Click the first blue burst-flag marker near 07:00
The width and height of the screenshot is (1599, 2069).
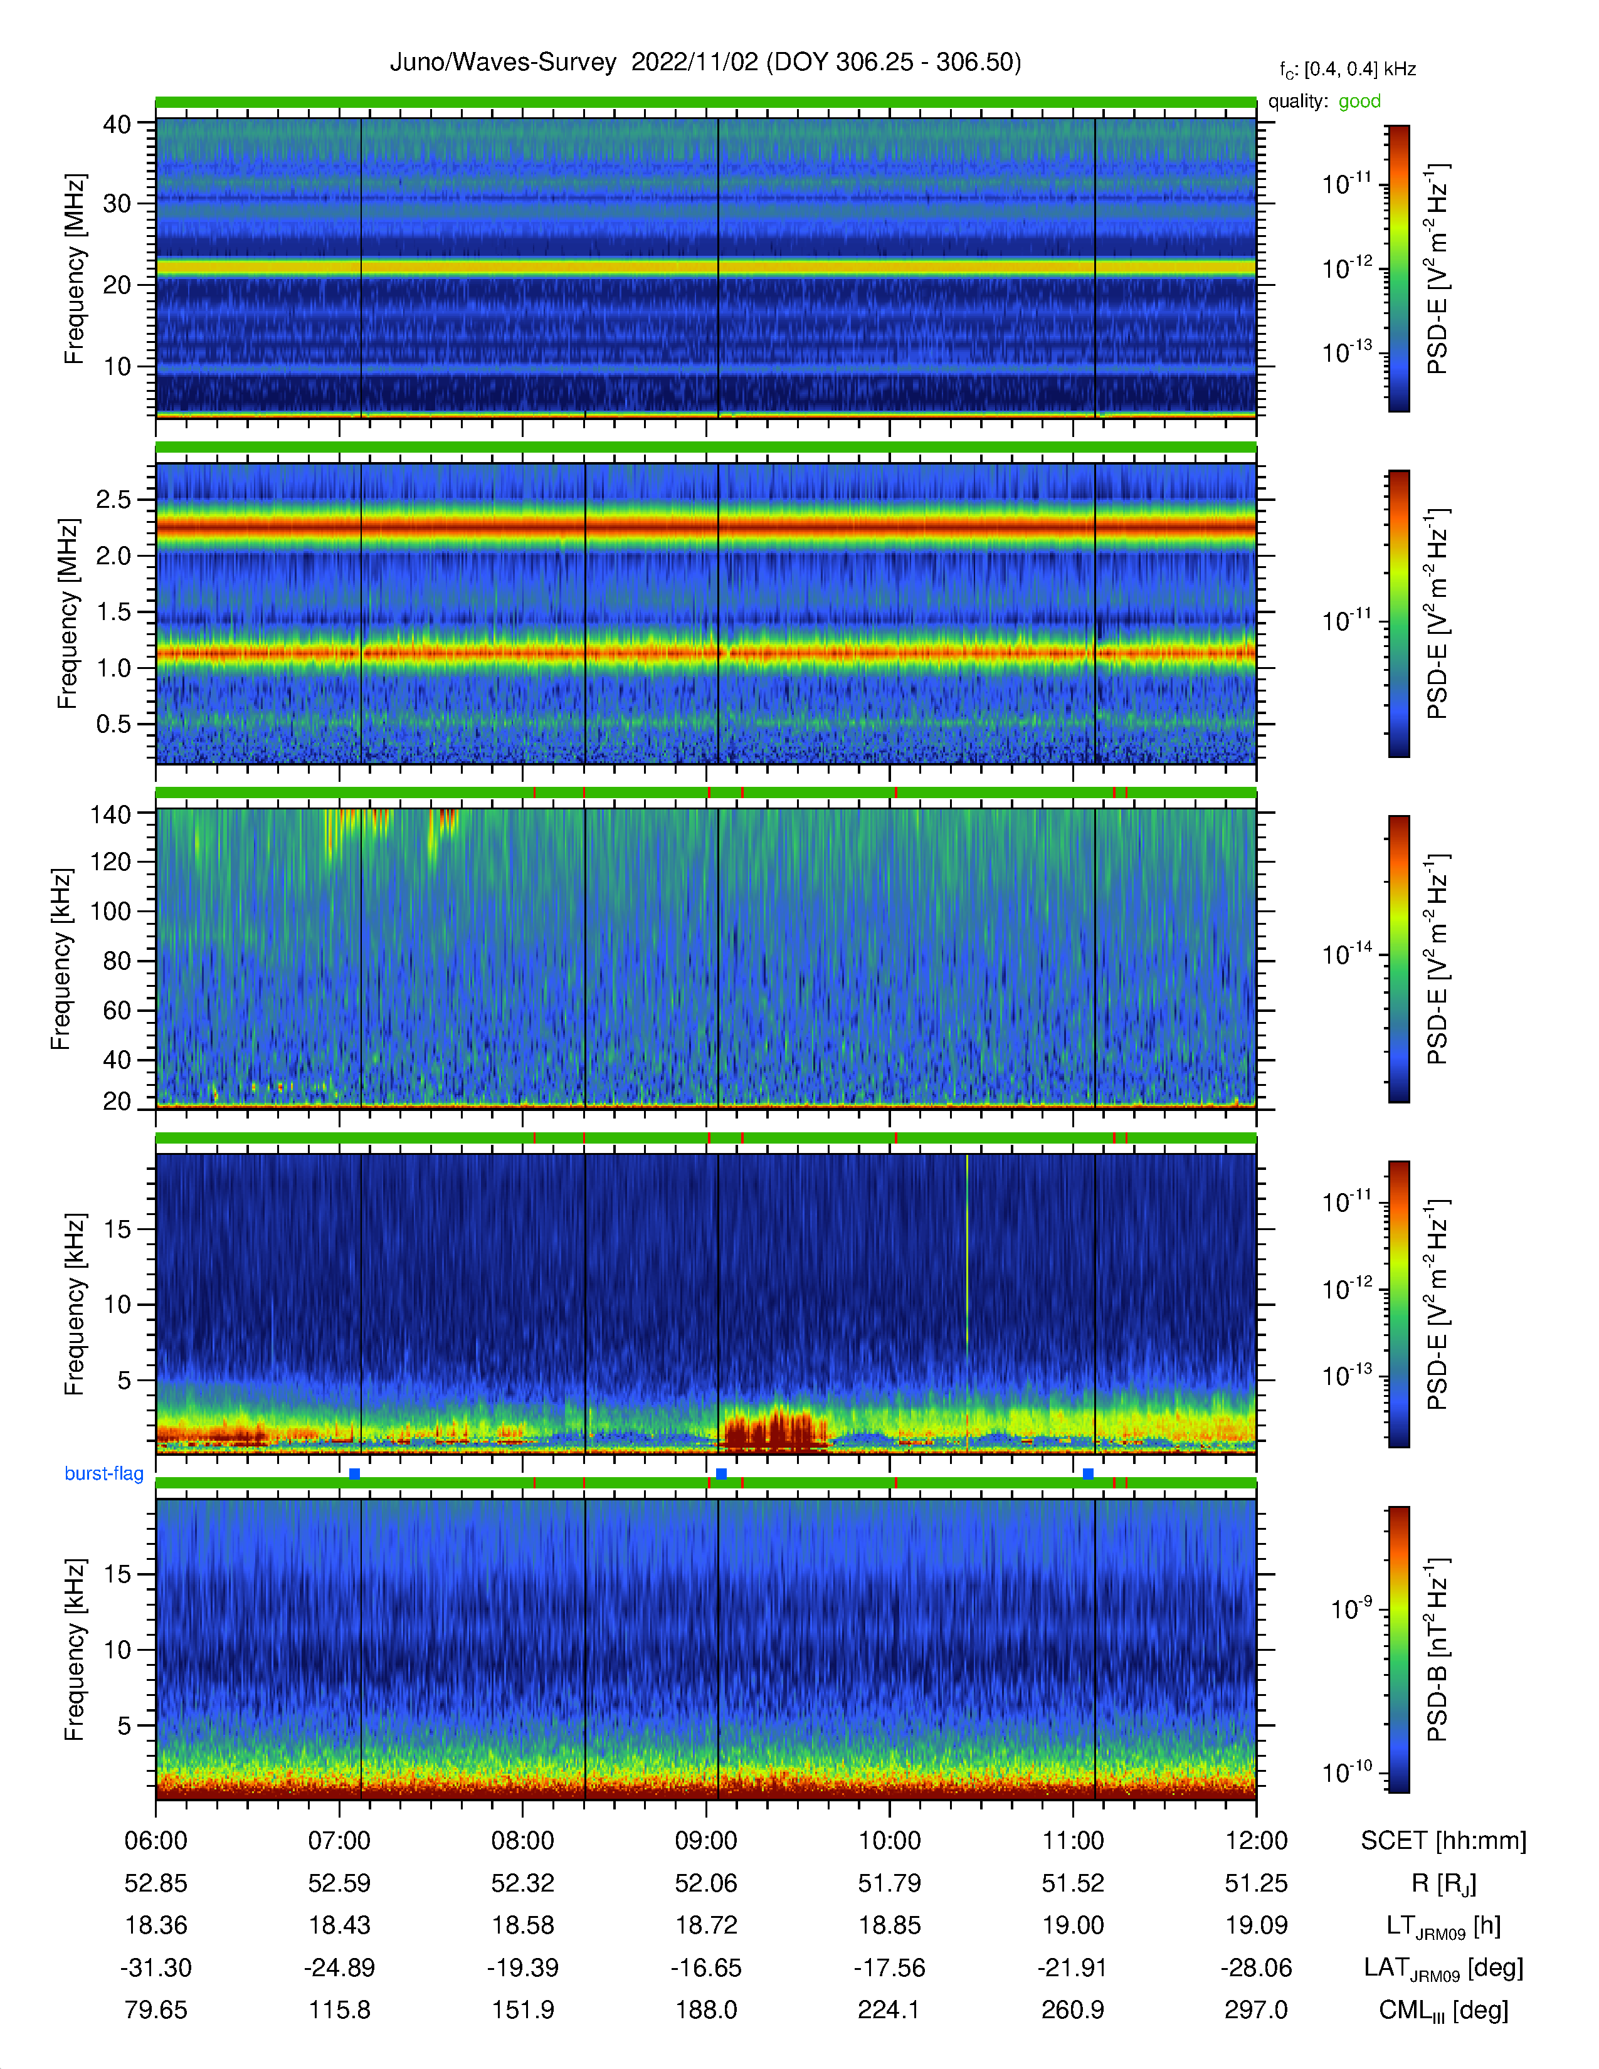pyautogui.click(x=354, y=1473)
